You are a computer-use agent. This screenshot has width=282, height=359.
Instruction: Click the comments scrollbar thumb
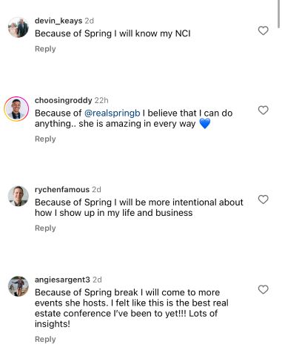[278, 13]
